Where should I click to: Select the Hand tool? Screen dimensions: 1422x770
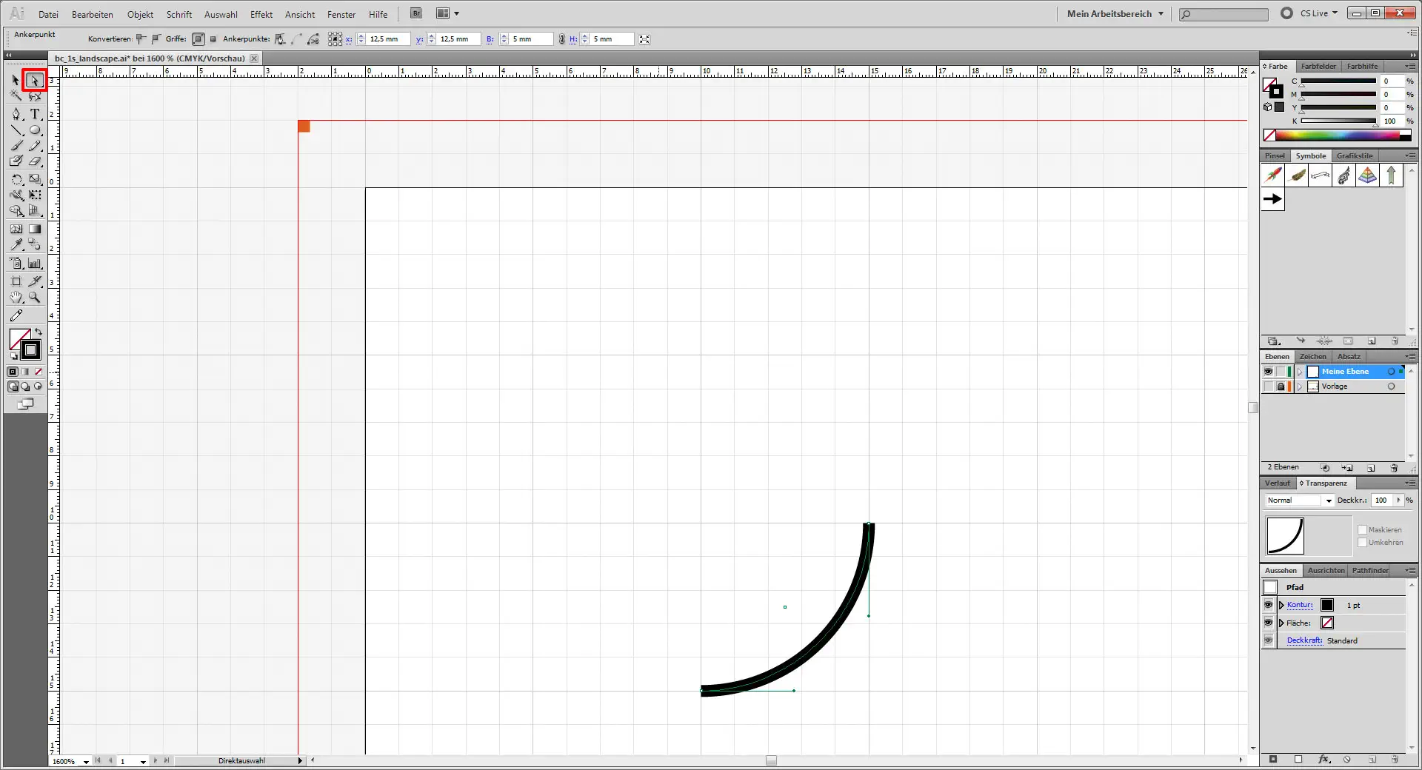click(x=16, y=298)
